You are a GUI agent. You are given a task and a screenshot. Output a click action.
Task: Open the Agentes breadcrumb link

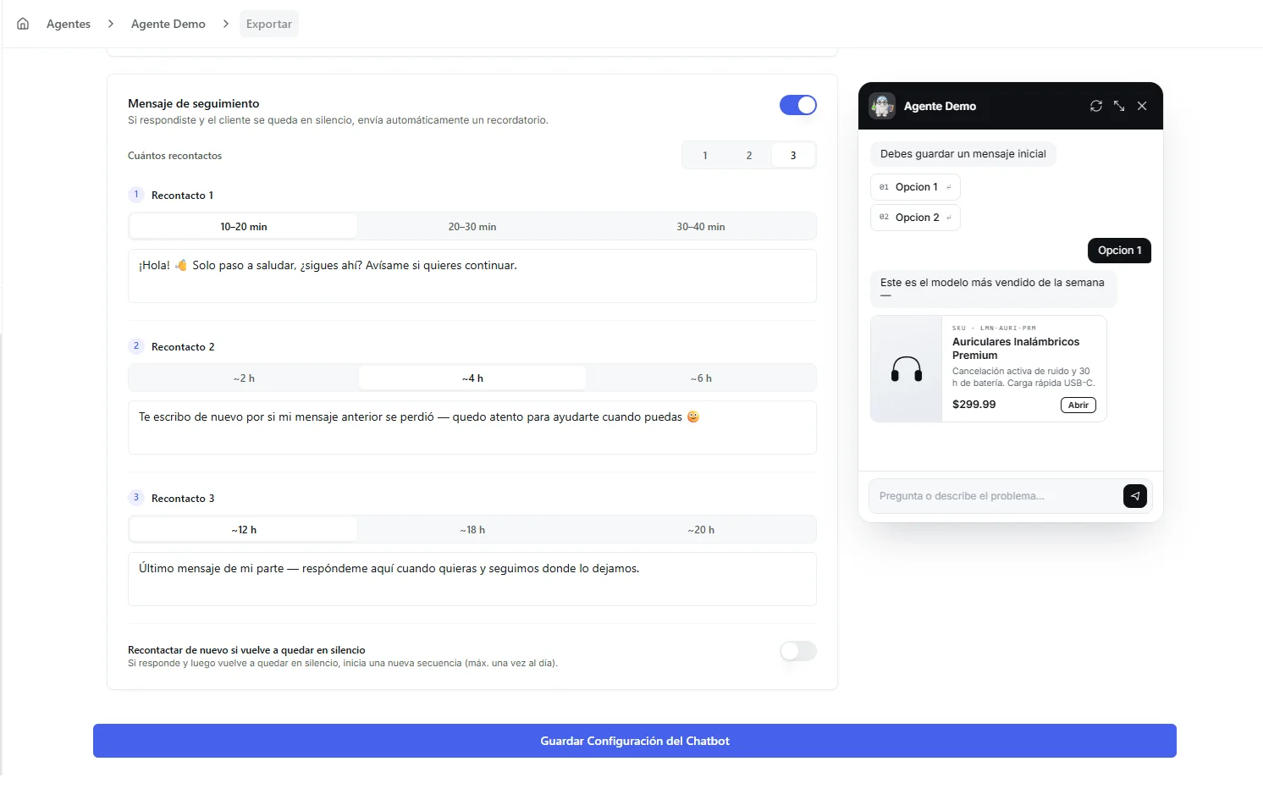pyautogui.click(x=69, y=24)
